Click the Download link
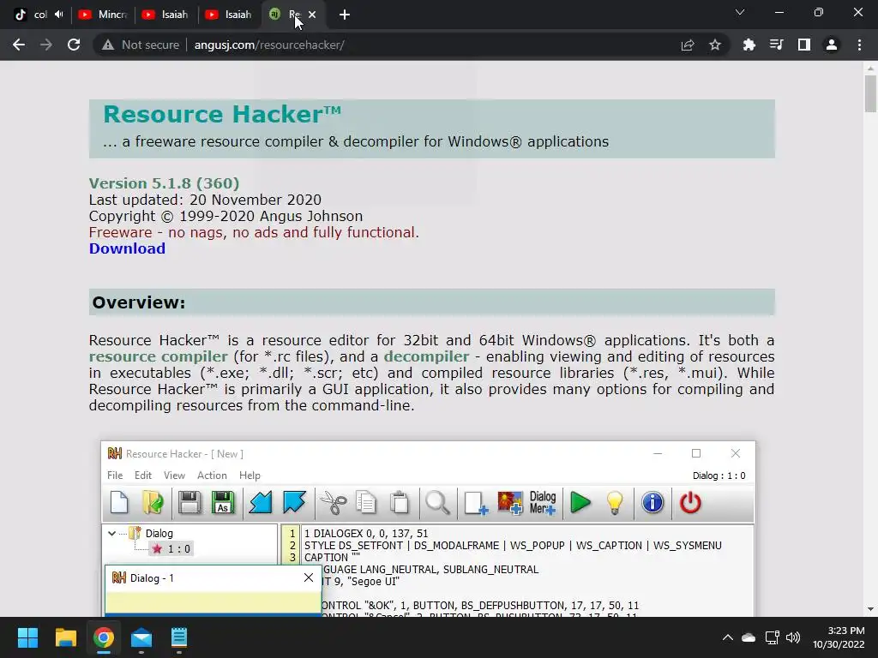Screen dimensions: 878x658 click(x=127, y=248)
